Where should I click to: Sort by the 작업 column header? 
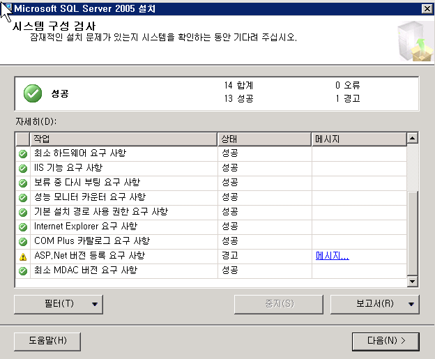coord(123,139)
